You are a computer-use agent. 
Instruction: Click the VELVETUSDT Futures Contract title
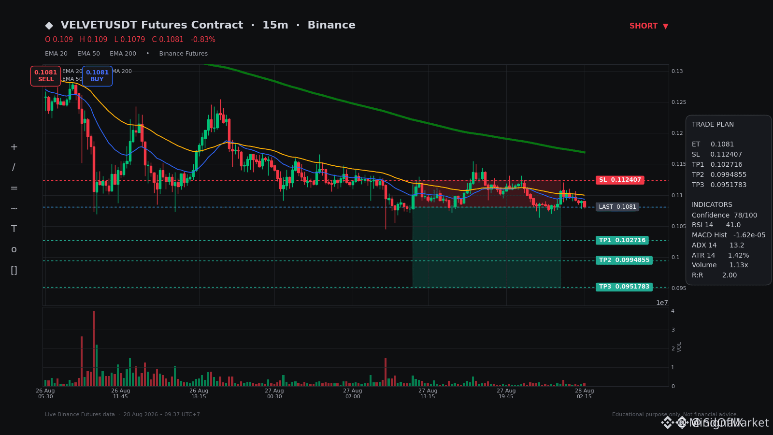(x=152, y=25)
